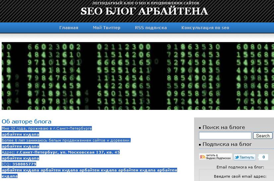This screenshot has height=181, width=274.
Task: Open the Главная menu item
Action: coord(69,28)
